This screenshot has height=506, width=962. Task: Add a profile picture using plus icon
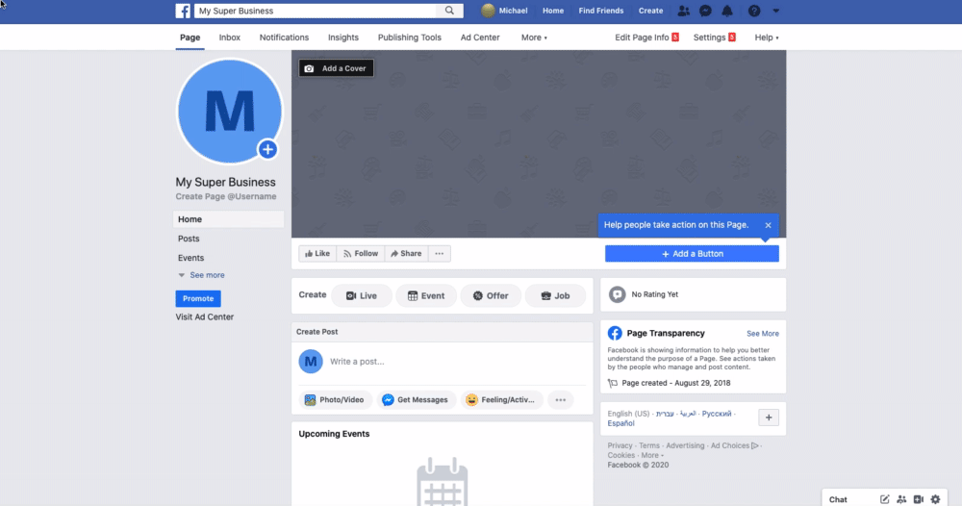[x=267, y=149]
